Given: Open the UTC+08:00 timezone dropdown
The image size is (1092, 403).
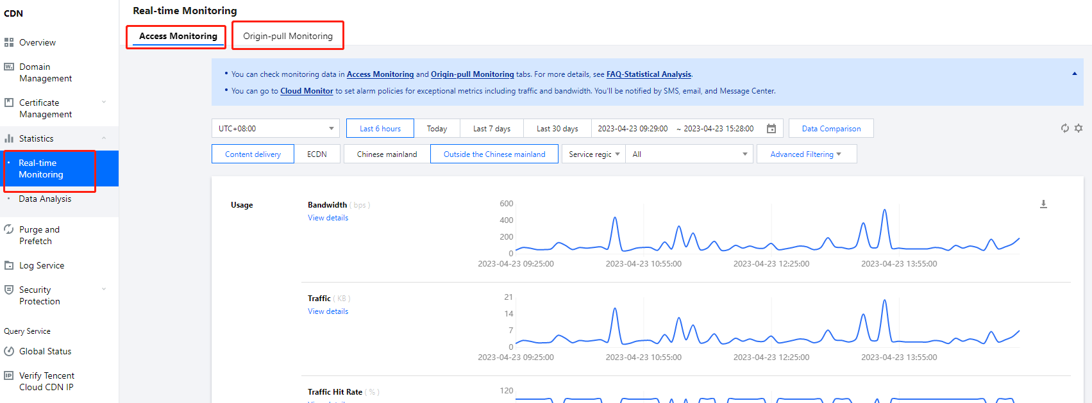Looking at the screenshot, I should (x=276, y=129).
